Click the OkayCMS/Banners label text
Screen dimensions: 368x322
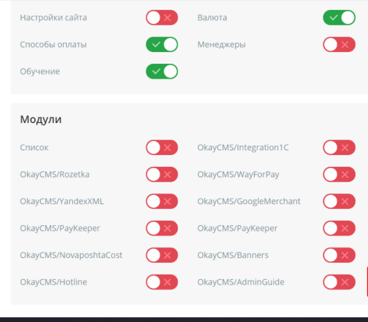(232, 255)
